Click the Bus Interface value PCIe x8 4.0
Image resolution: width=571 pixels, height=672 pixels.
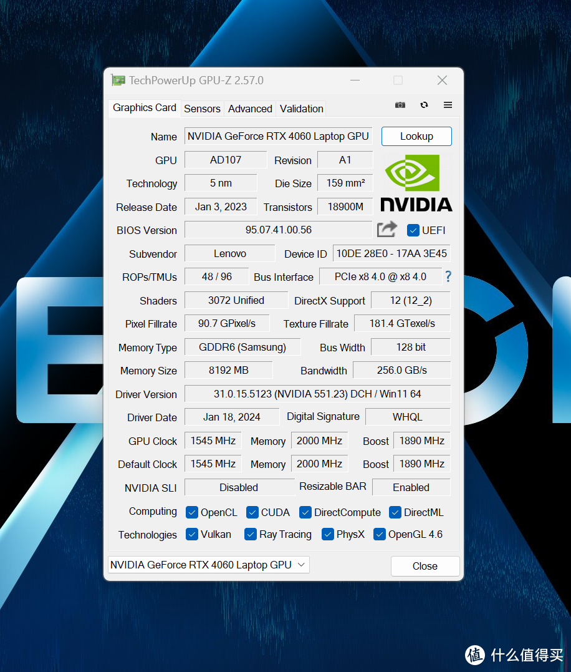(380, 276)
